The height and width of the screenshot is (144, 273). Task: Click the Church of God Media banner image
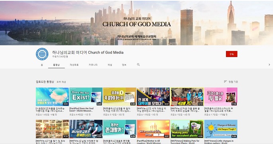pyautogui.click(x=136, y=23)
